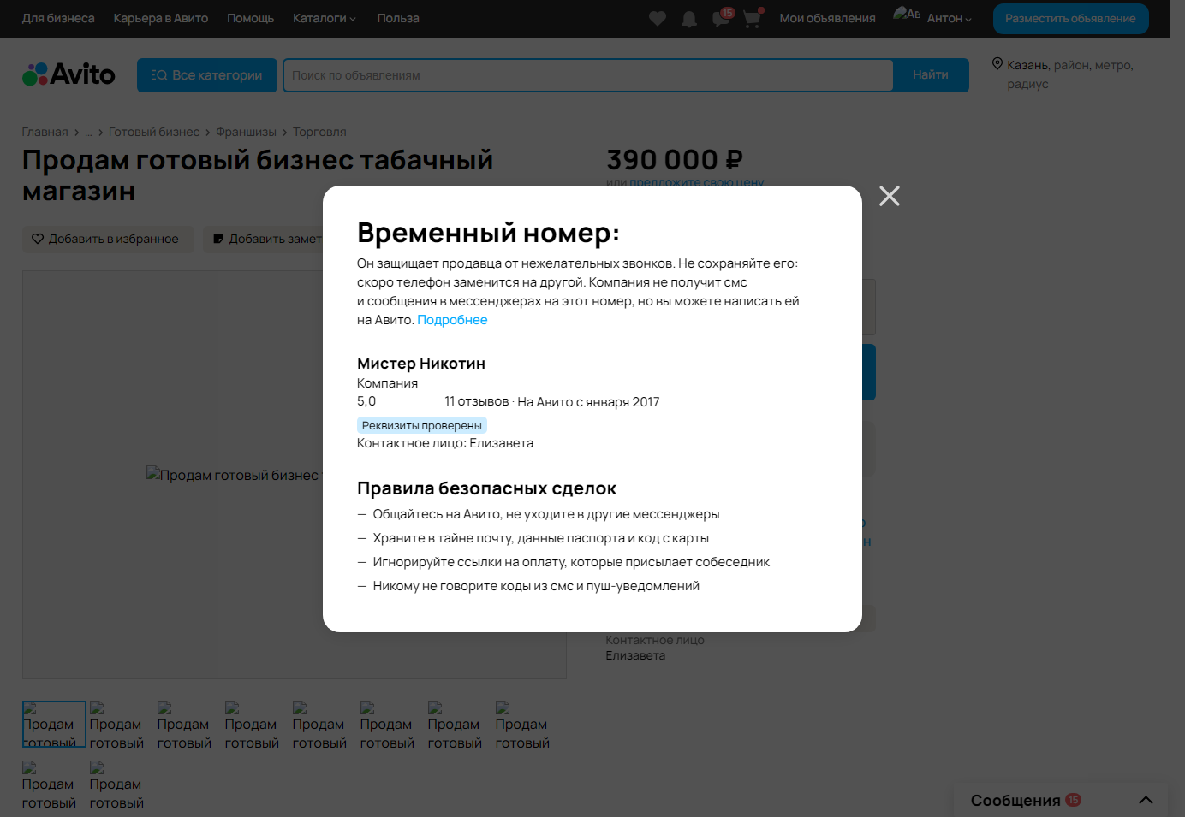Open the notifications bell icon
This screenshot has height=817, width=1185.
689,18
